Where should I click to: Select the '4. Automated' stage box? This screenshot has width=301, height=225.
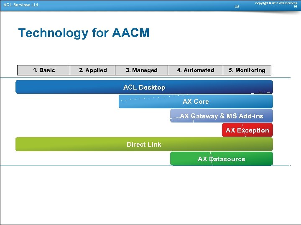coord(195,70)
